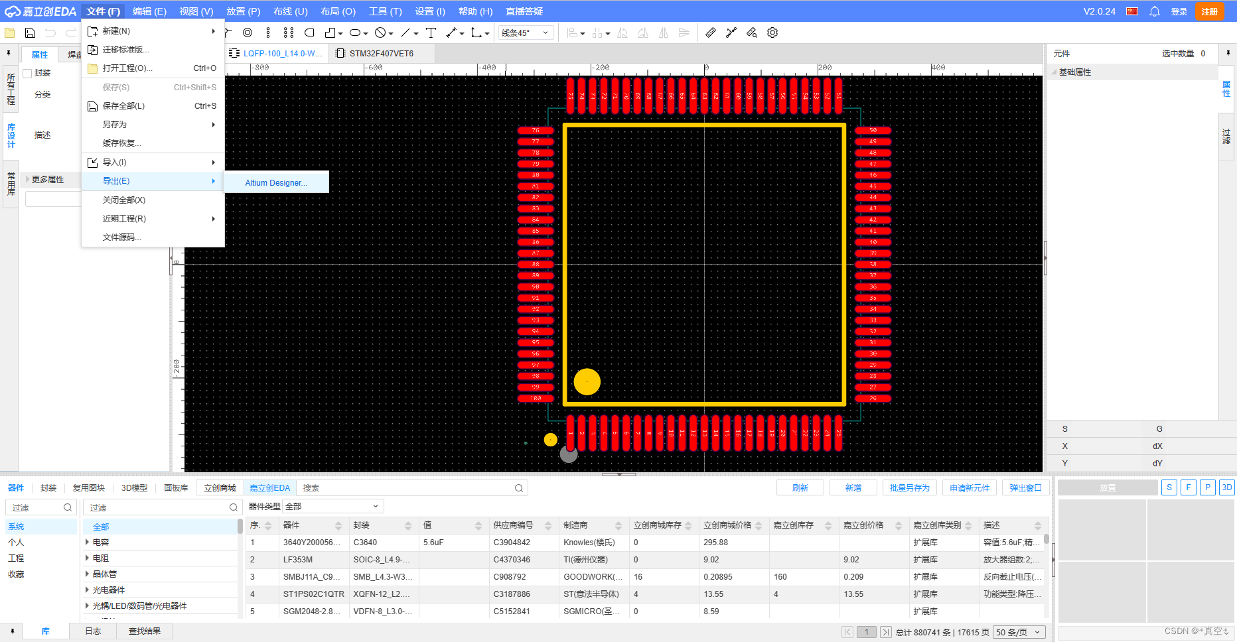The height and width of the screenshot is (642, 1237).
Task: Open the 器件类型 全部 dropdown
Action: tap(333, 506)
